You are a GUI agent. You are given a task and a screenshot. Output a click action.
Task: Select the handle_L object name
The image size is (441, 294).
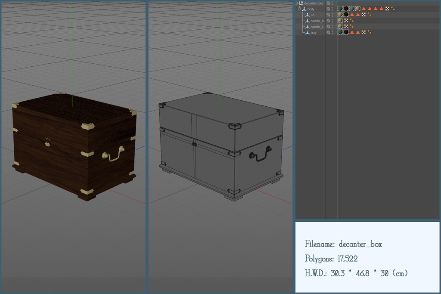tap(317, 27)
